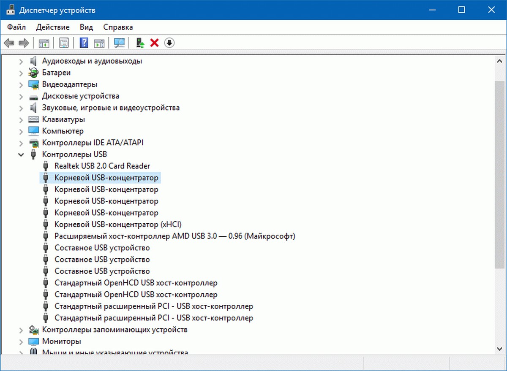
Task: Expand the Видеоадаптеры category chevron
Action: coord(21,84)
